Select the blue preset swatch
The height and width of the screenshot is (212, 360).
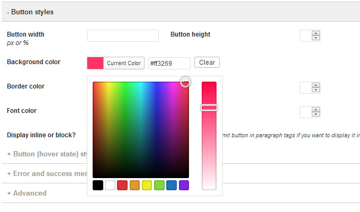tap(172, 185)
